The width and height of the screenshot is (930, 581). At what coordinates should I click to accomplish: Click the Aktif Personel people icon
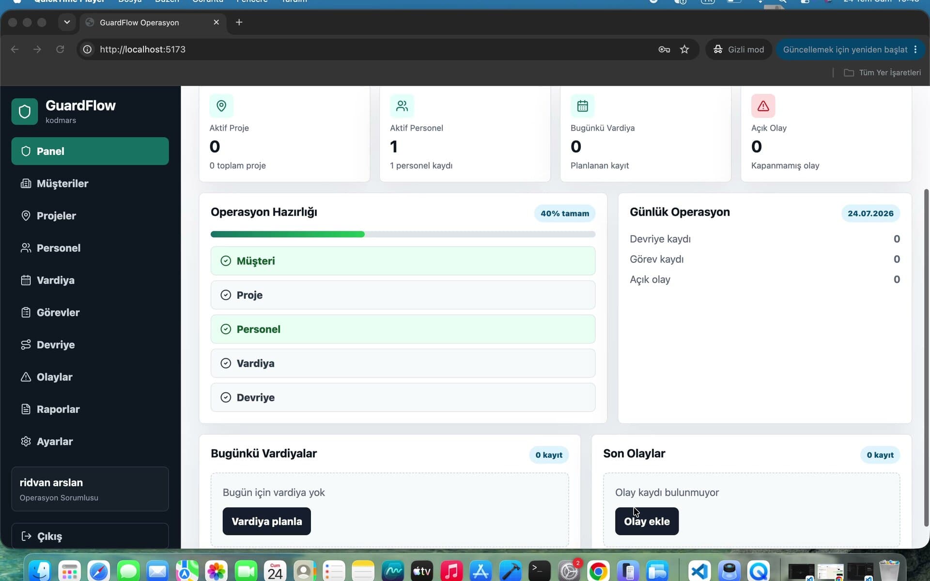[402, 106]
